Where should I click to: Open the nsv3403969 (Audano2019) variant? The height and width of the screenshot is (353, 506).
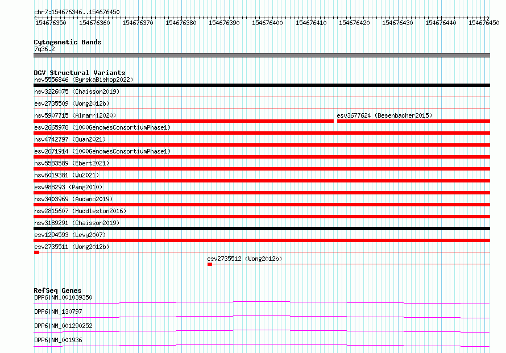(73, 199)
